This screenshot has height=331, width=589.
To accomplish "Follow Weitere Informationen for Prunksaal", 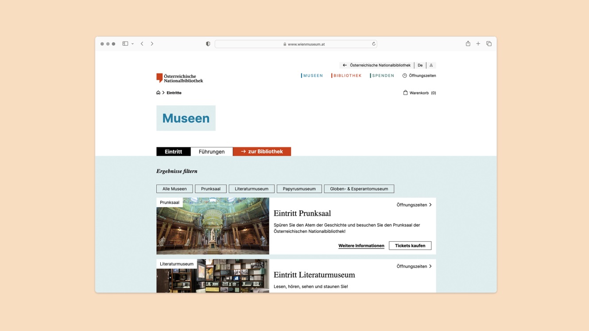I will pos(361,246).
